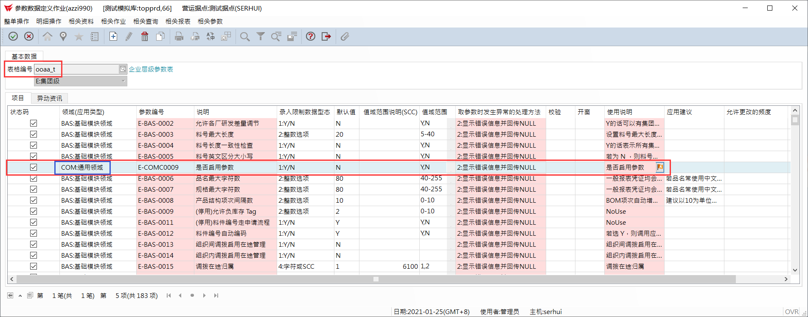The height and width of the screenshot is (317, 808).
Task: Toggle status checkbox for E-BAS-0013 row
Action: point(34,244)
